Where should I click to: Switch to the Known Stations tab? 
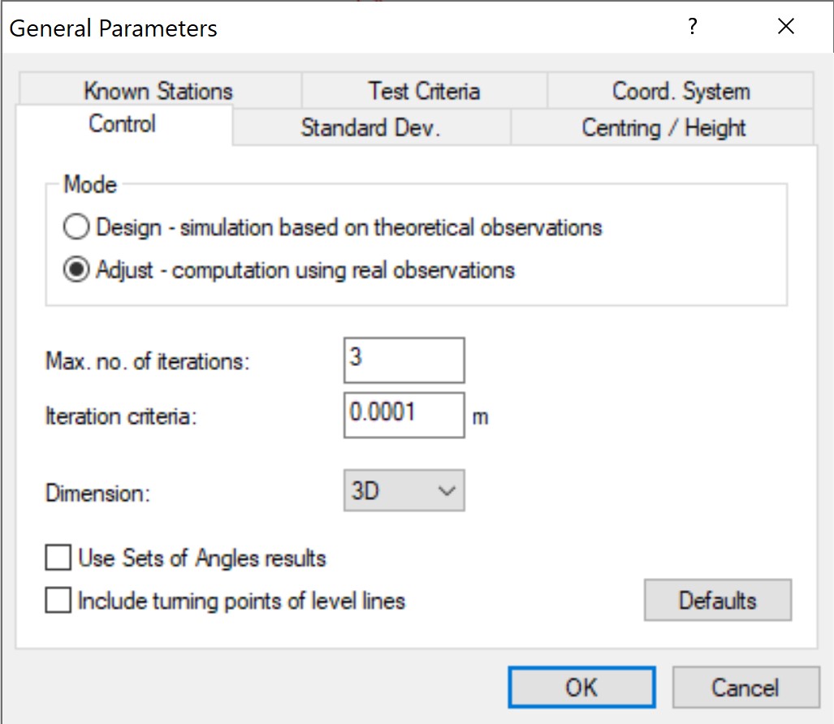[158, 91]
